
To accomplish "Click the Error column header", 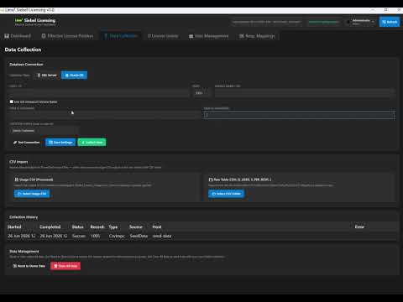I will click(x=359, y=226).
